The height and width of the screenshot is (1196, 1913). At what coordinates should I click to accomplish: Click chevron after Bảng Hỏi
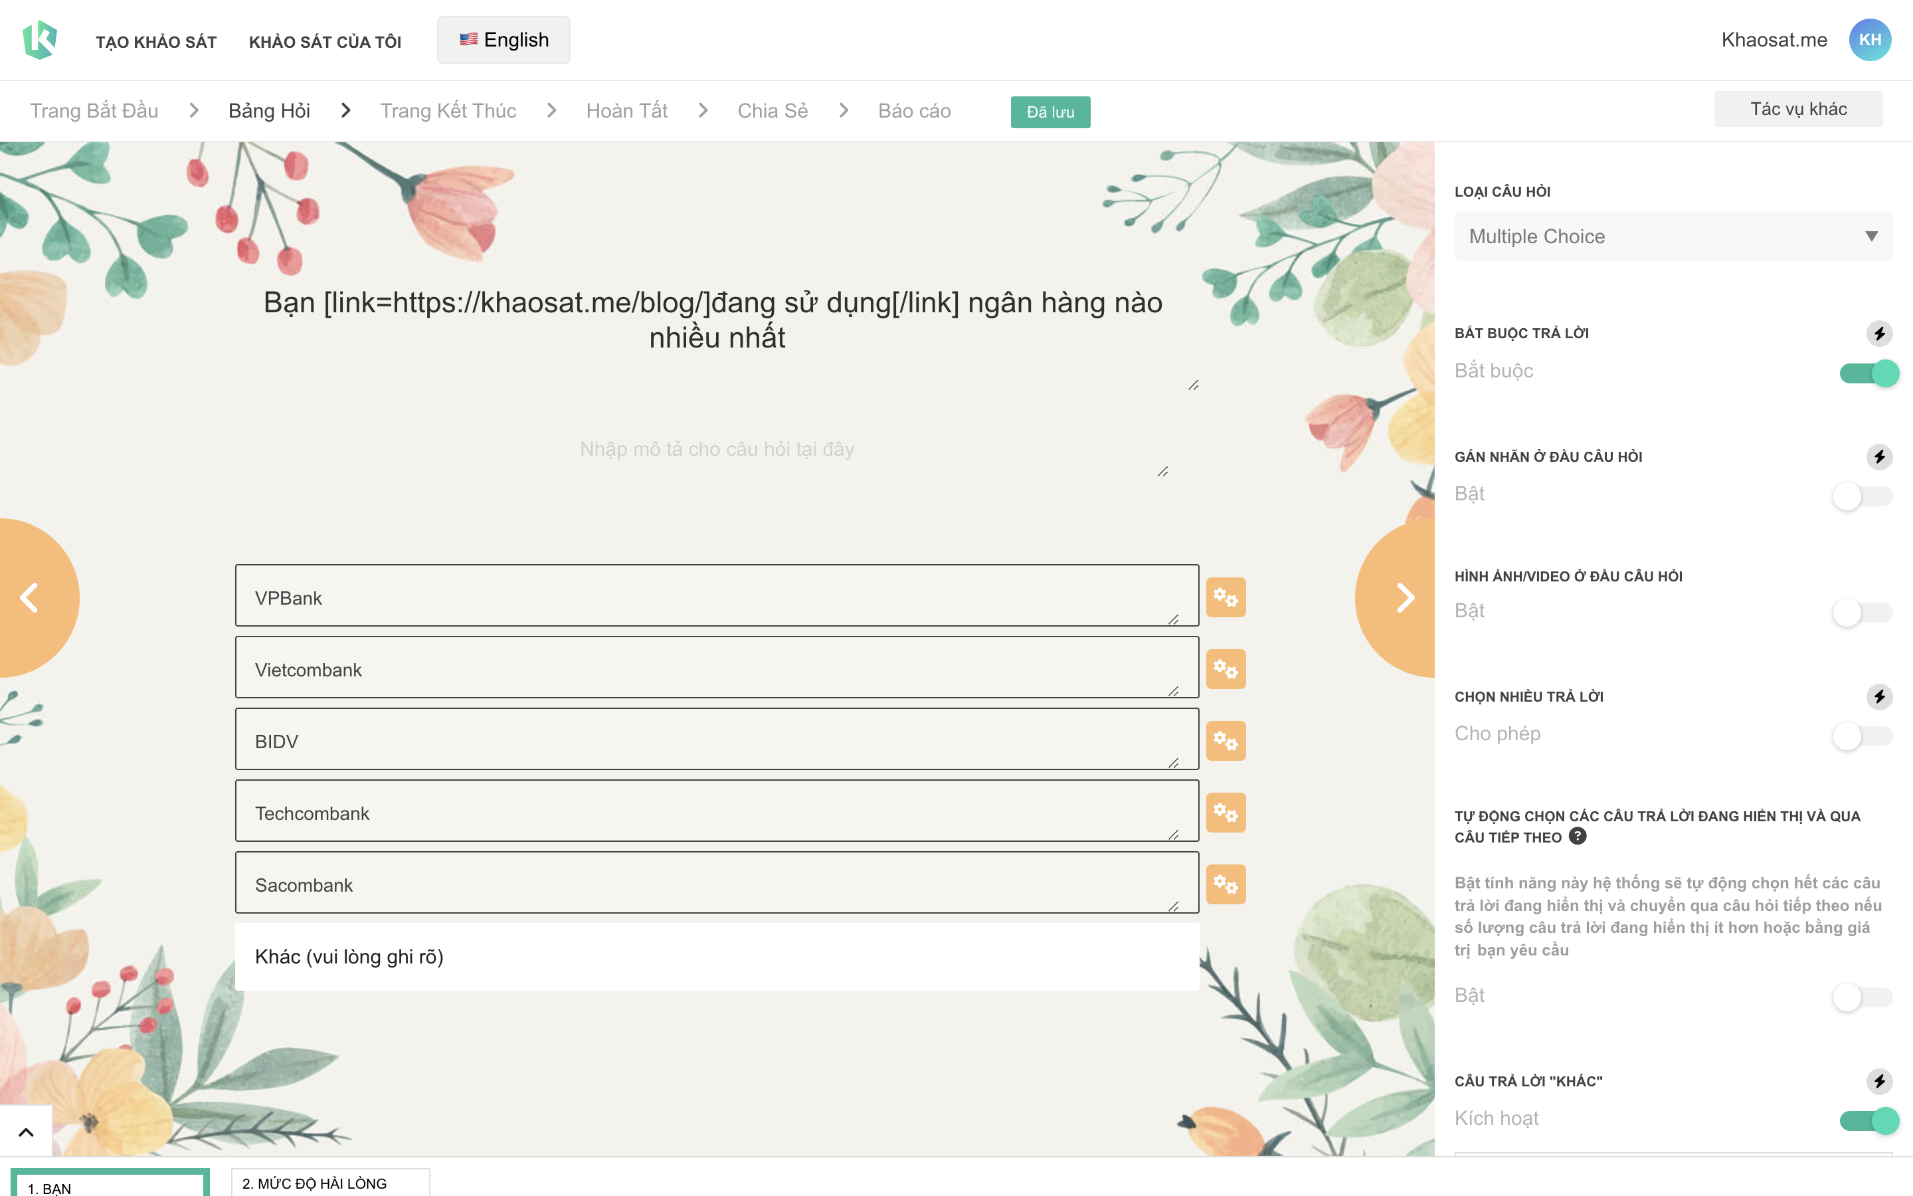tap(345, 110)
